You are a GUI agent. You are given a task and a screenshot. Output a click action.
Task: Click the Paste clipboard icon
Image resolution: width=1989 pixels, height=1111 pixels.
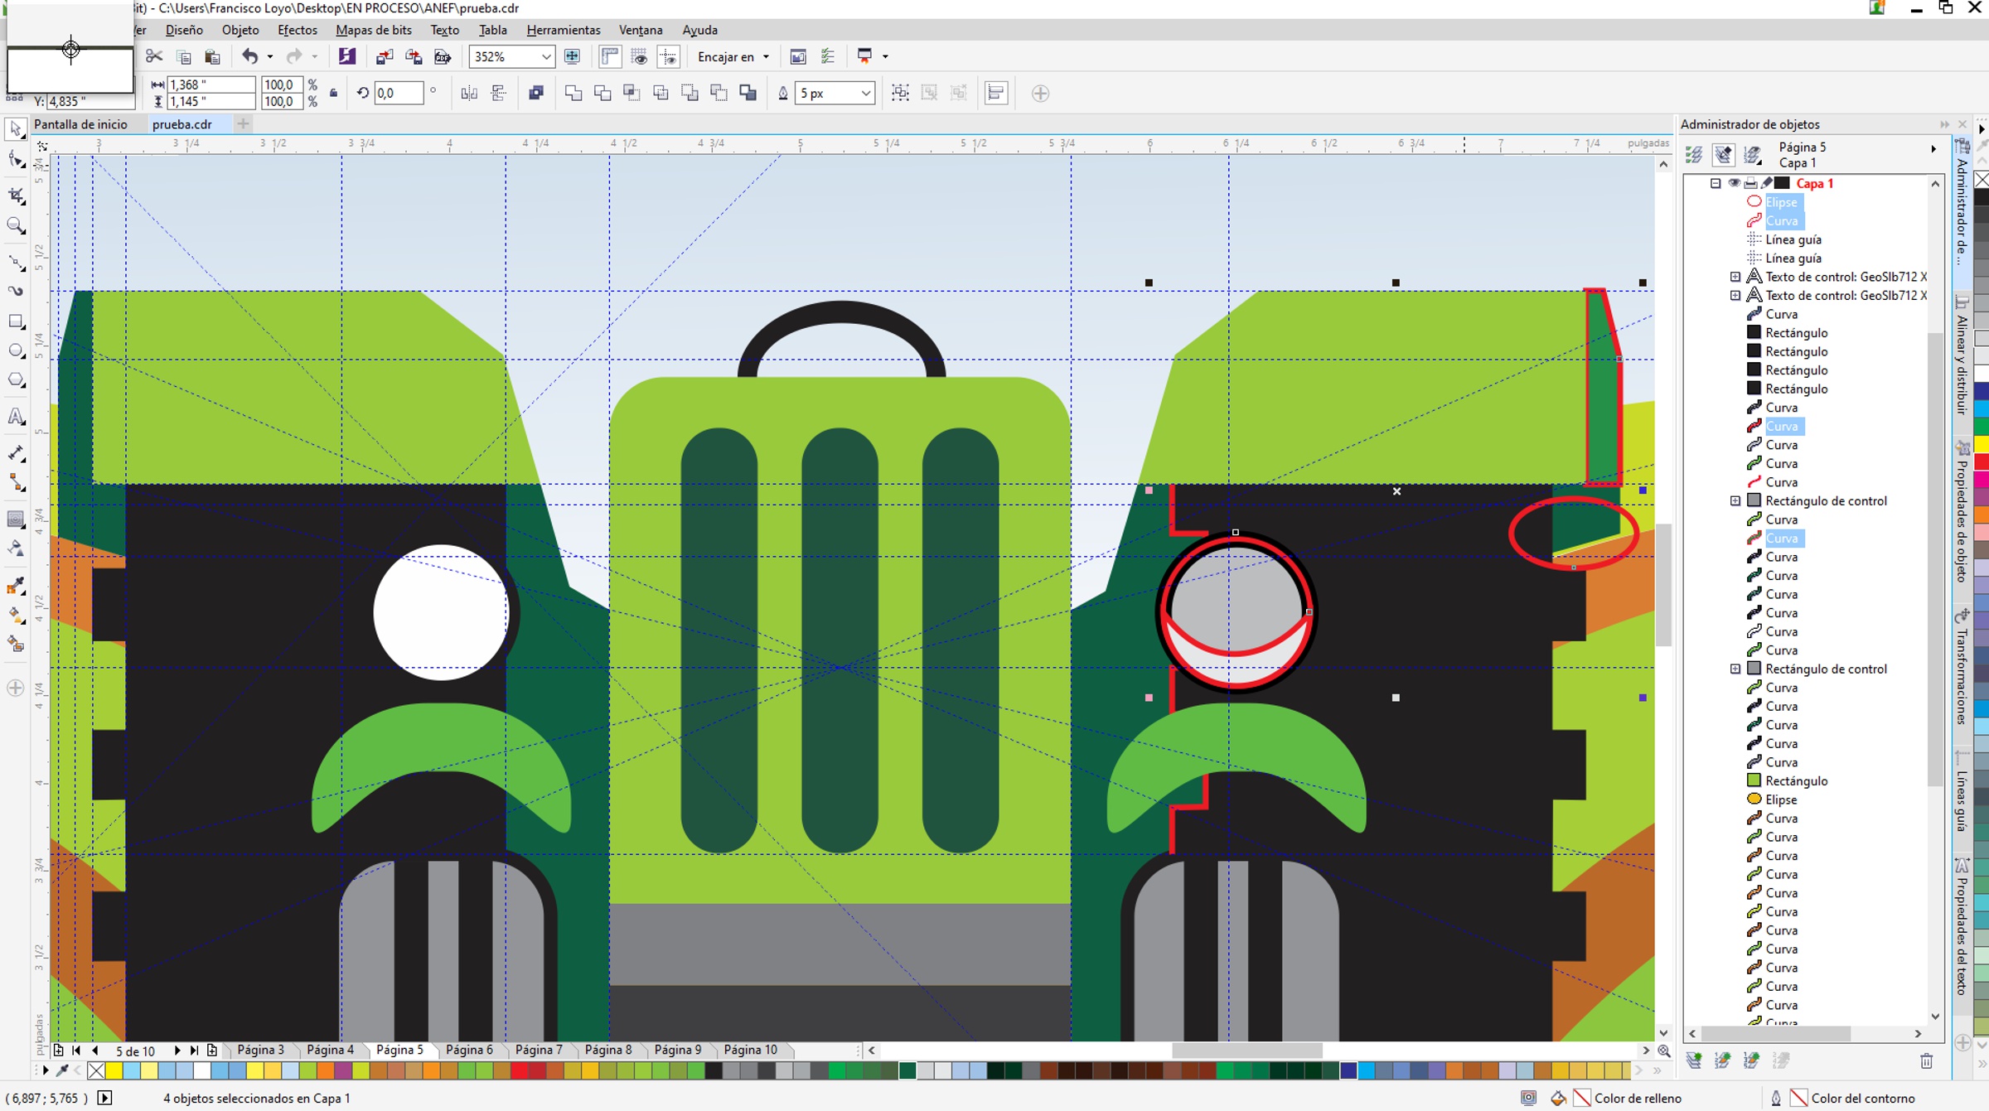[212, 56]
